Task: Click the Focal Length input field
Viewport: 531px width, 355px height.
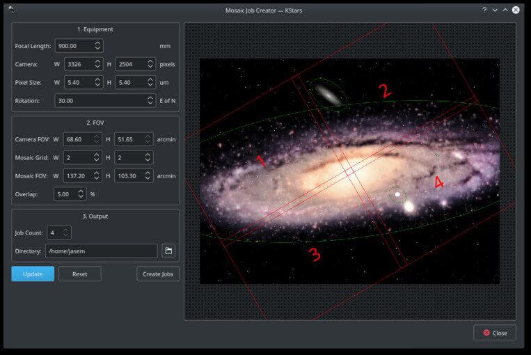Action: point(79,46)
